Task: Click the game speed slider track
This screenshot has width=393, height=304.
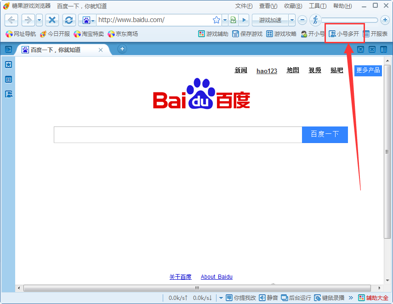Action: point(350,20)
